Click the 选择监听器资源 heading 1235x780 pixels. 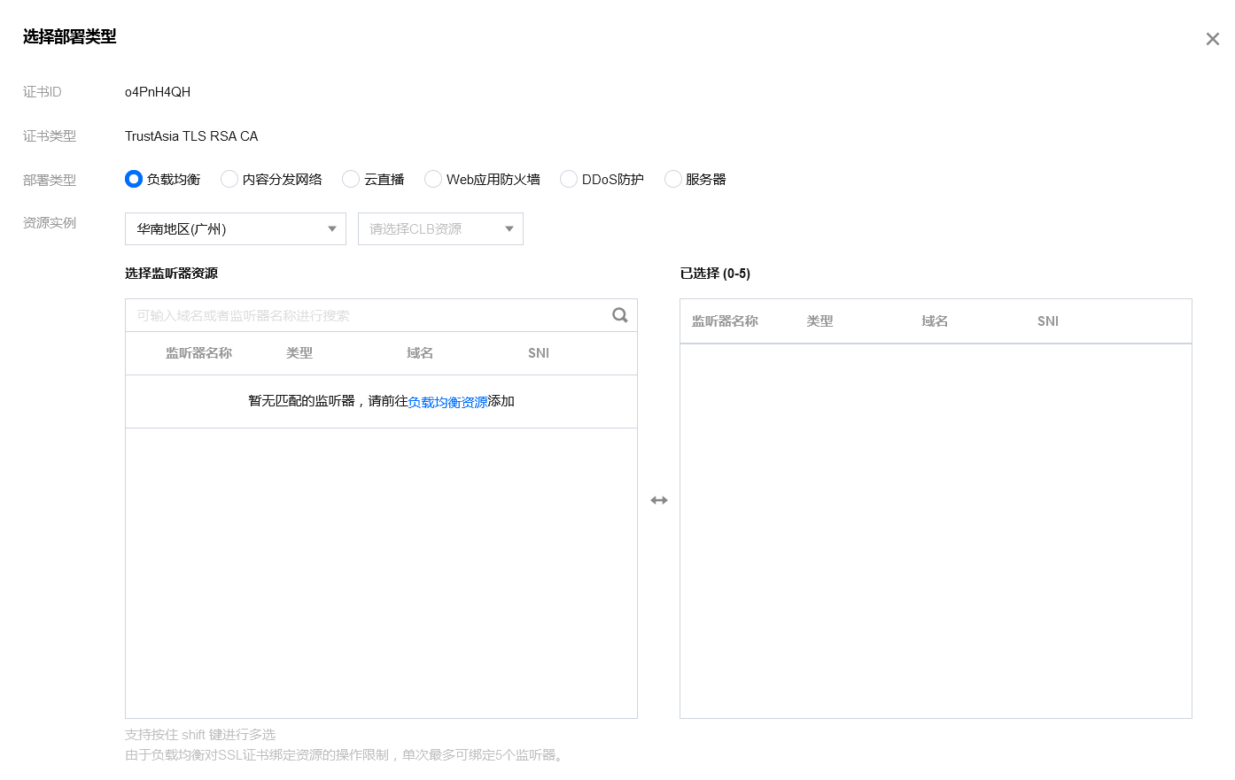pyautogui.click(x=171, y=274)
